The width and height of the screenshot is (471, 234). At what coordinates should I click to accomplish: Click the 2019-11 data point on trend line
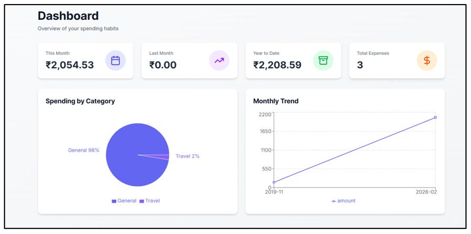point(273,182)
